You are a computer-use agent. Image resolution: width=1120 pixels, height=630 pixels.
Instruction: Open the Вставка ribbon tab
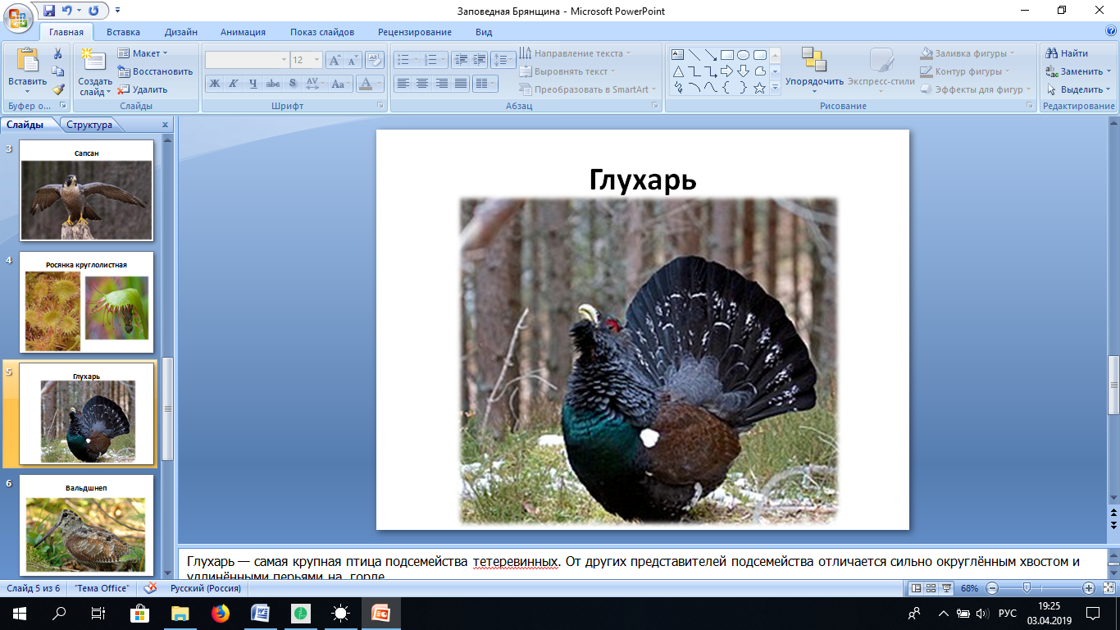123,32
